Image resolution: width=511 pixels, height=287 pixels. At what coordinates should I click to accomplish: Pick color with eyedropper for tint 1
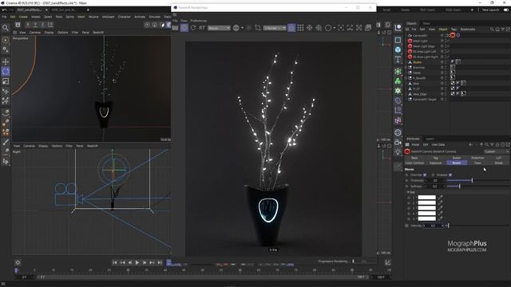441,197
